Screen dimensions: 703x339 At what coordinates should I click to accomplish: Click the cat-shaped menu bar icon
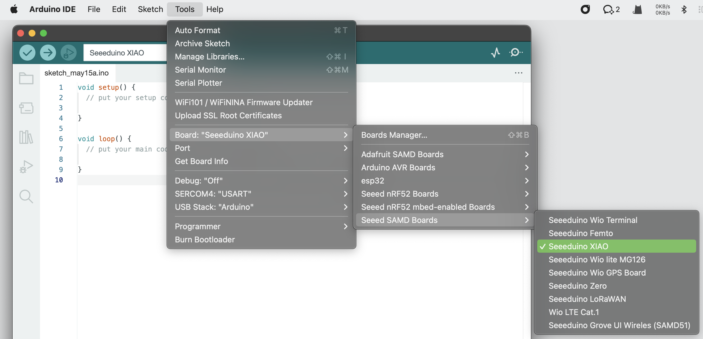tap(637, 9)
